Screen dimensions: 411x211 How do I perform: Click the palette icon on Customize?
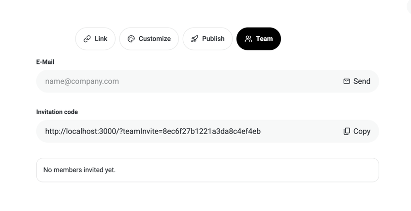point(131,39)
